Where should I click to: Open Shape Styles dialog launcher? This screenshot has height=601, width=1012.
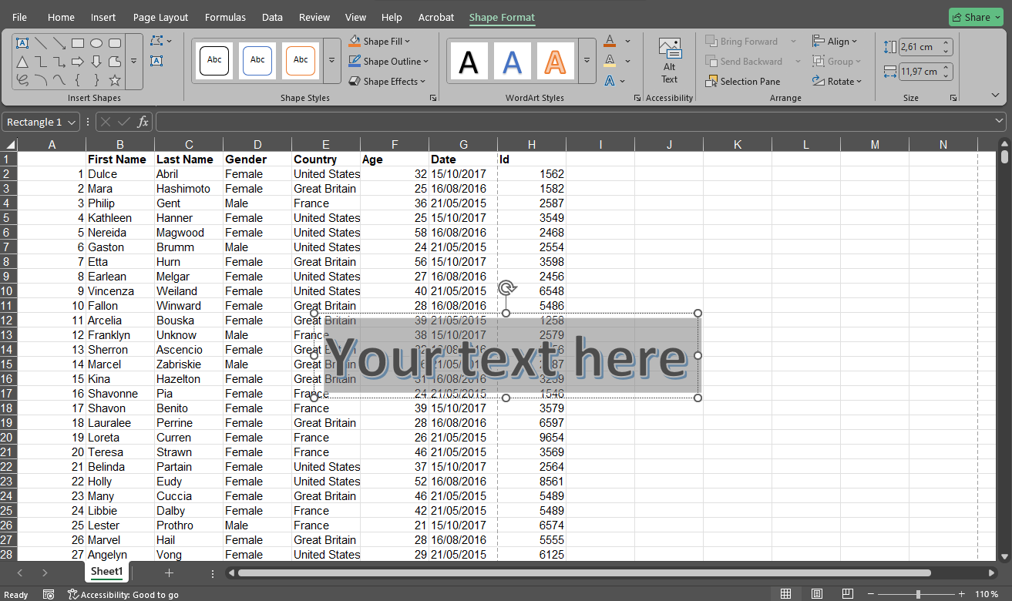click(x=433, y=98)
